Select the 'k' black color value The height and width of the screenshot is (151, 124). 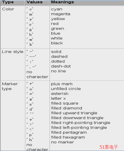click(x=30, y=44)
